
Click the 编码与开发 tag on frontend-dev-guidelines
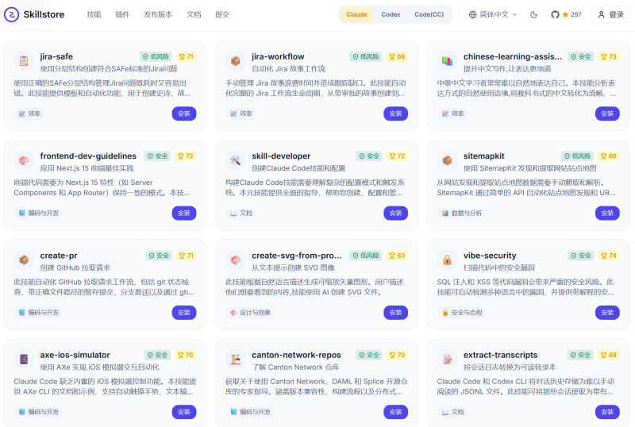pos(38,213)
